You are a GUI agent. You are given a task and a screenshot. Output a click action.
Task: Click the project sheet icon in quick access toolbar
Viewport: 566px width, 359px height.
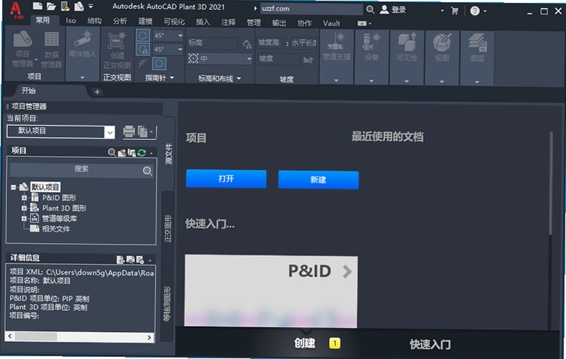[x=79, y=6]
